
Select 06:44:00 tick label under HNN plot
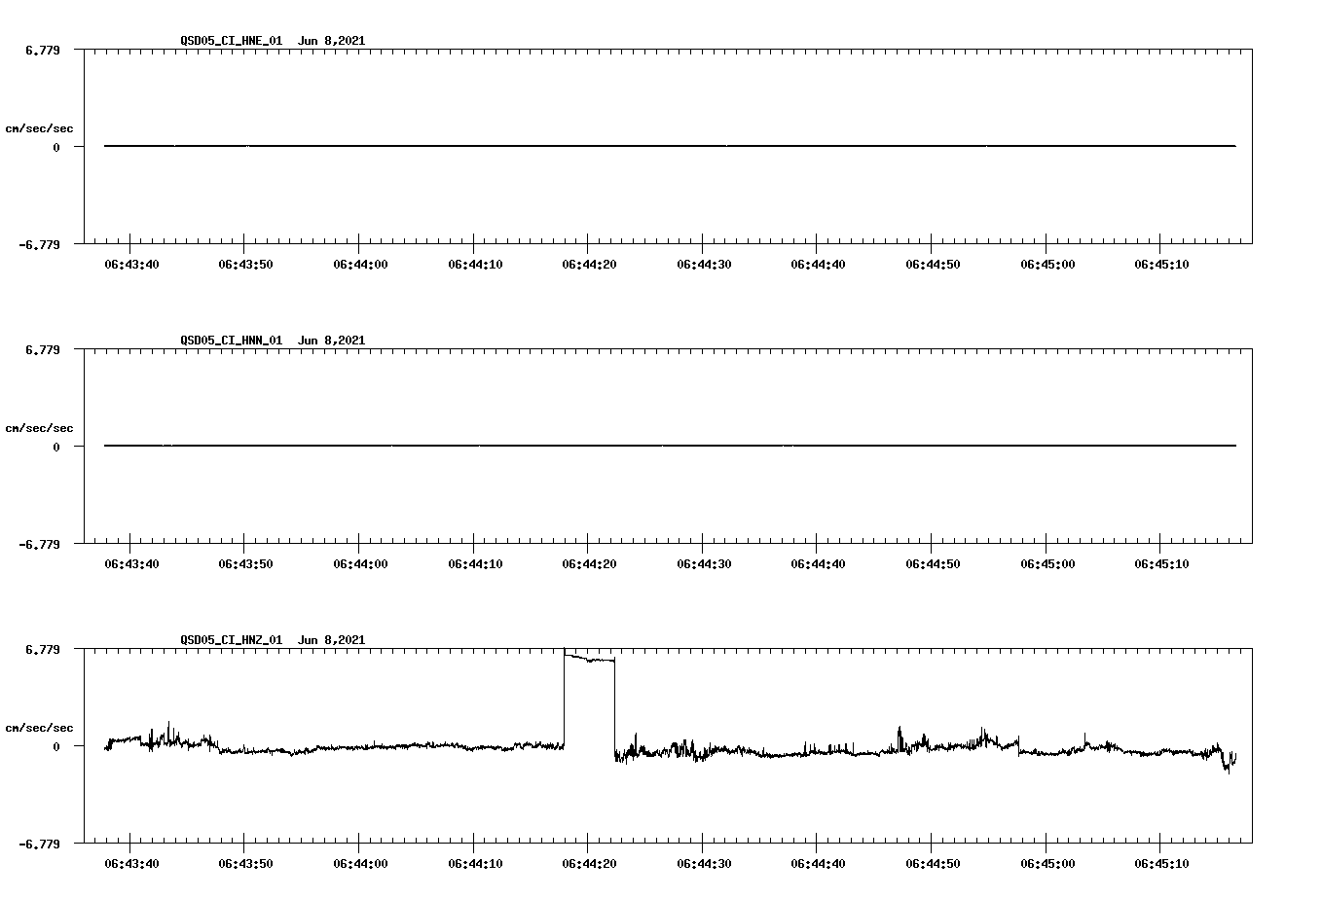[x=360, y=564]
